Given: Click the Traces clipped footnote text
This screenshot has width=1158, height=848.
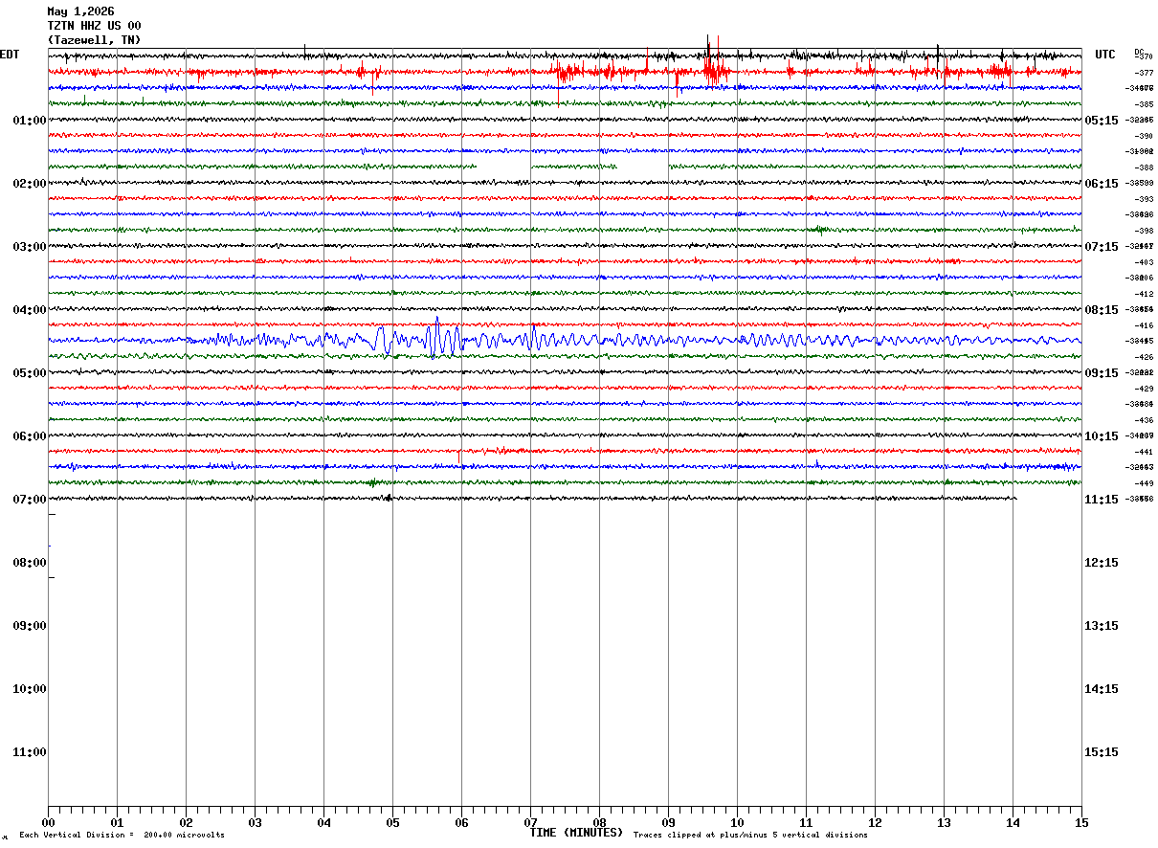Looking at the screenshot, I should [x=750, y=836].
